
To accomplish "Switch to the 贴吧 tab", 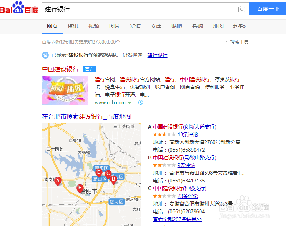I will click(x=177, y=26).
